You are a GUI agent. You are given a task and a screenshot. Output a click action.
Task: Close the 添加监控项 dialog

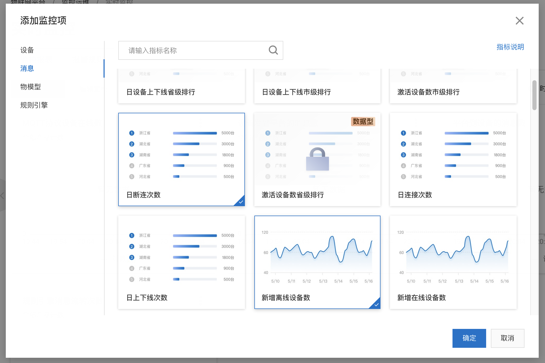coord(520,21)
